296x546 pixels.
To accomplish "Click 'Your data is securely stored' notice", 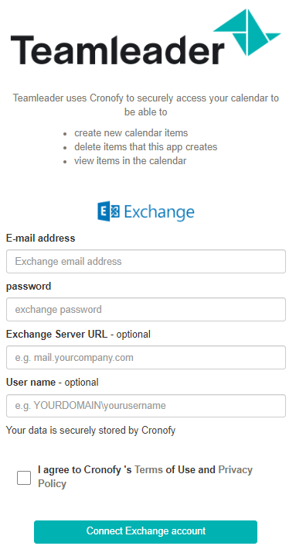I will tap(90, 431).
